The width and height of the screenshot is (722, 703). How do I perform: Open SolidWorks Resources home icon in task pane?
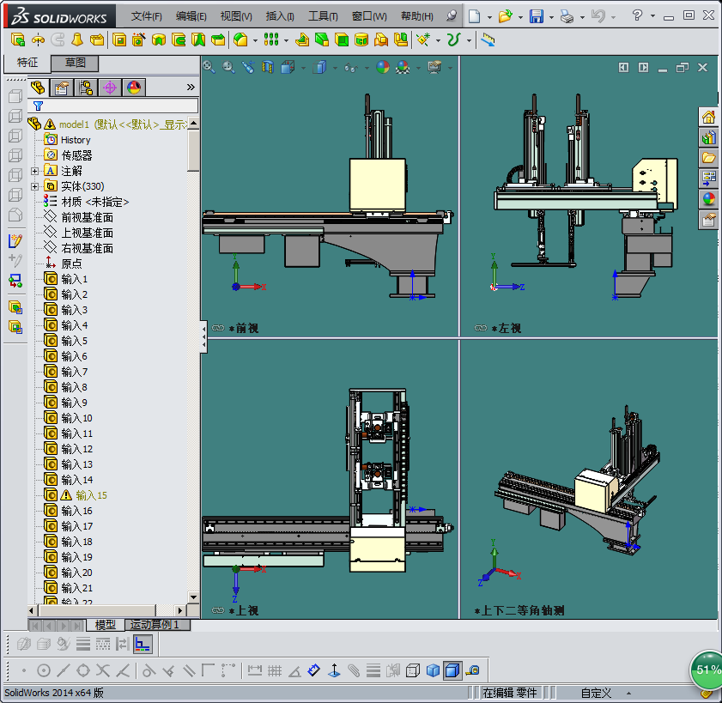coord(708,117)
